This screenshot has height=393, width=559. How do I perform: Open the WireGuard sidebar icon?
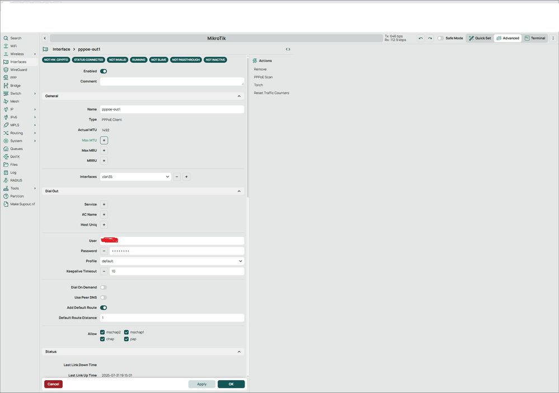point(6,70)
